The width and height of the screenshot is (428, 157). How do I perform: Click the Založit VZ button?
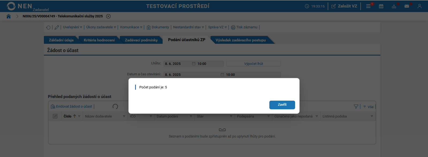[344, 6]
